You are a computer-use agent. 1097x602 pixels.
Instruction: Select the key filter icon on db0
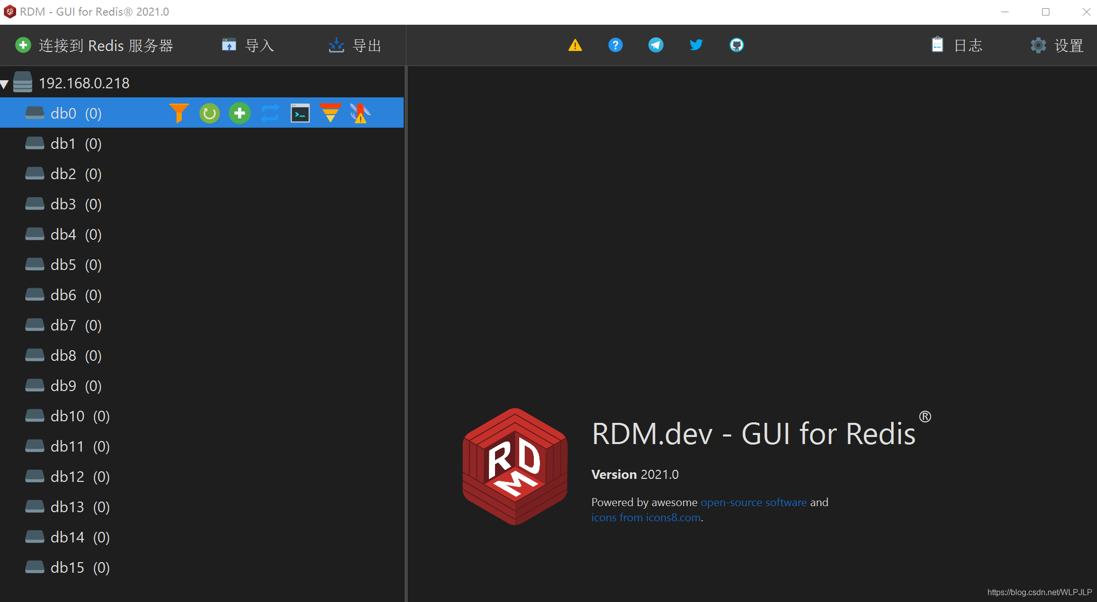(179, 113)
